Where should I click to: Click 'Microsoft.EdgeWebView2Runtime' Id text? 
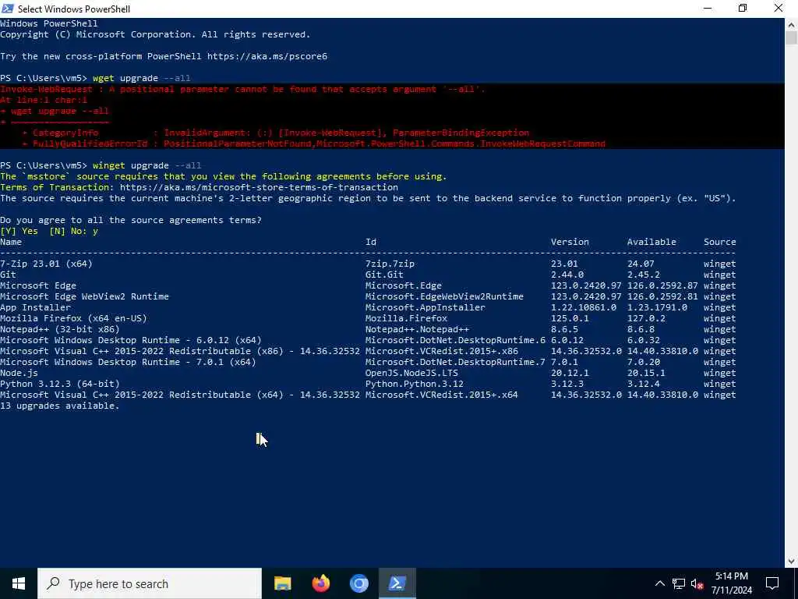(443, 296)
